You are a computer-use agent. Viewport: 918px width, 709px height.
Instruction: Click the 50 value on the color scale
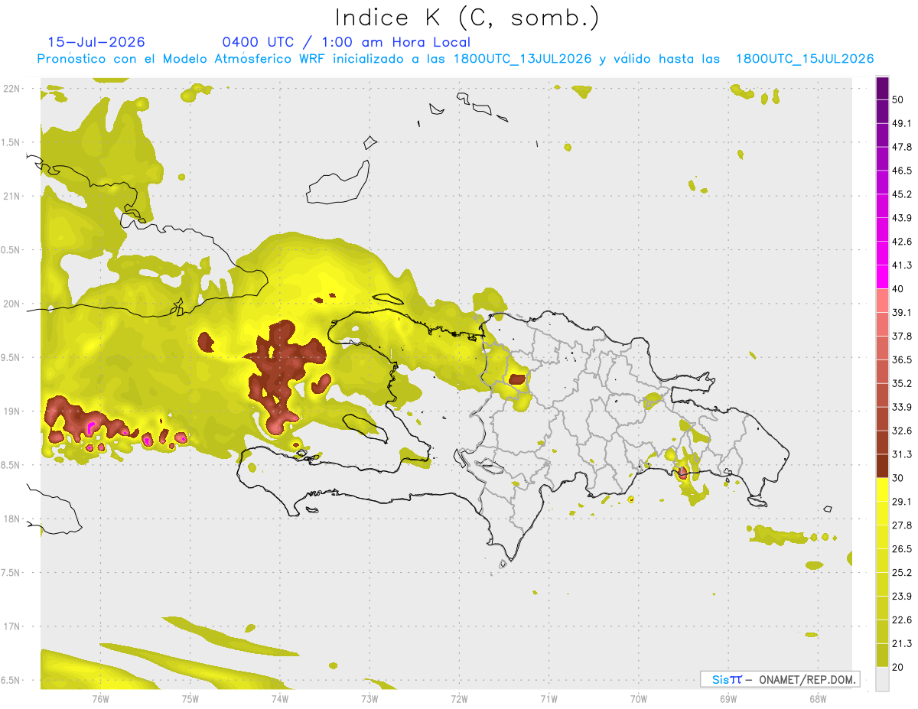(898, 99)
